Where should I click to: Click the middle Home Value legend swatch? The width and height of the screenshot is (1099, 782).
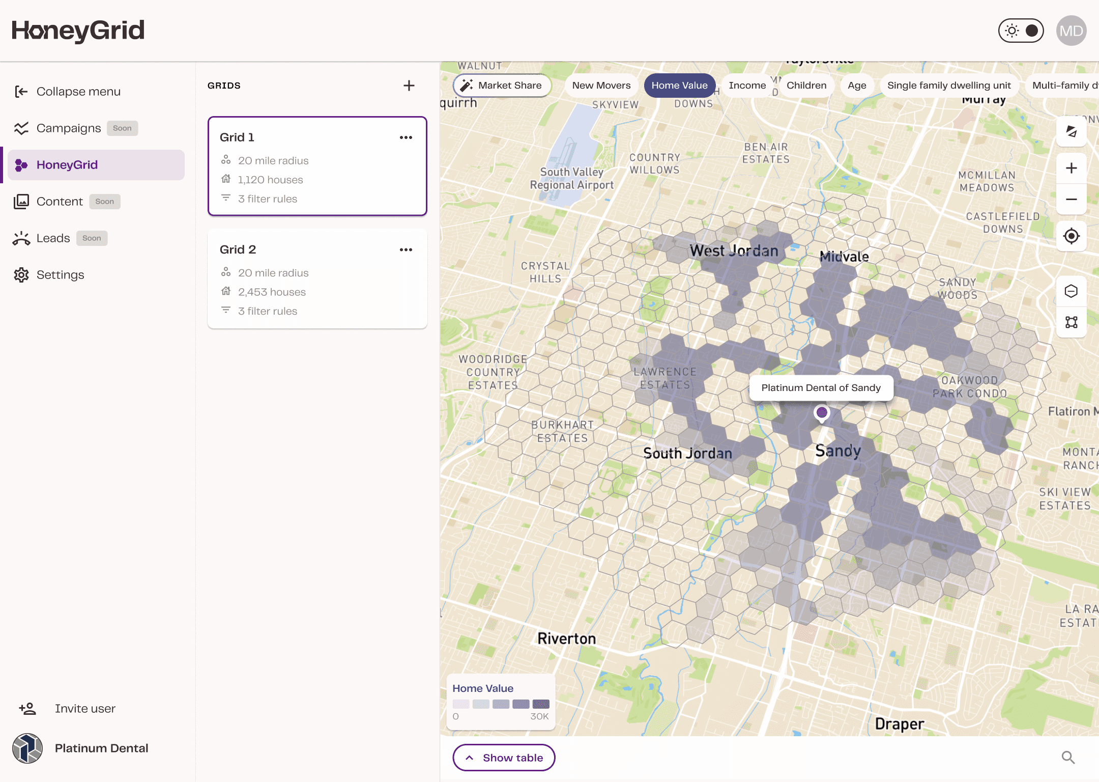click(x=501, y=704)
